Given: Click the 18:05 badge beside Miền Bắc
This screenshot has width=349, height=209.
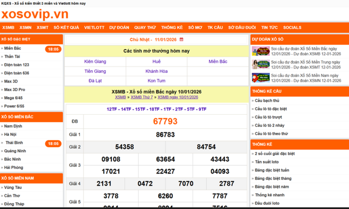Looking at the screenshot, I should point(53,49).
